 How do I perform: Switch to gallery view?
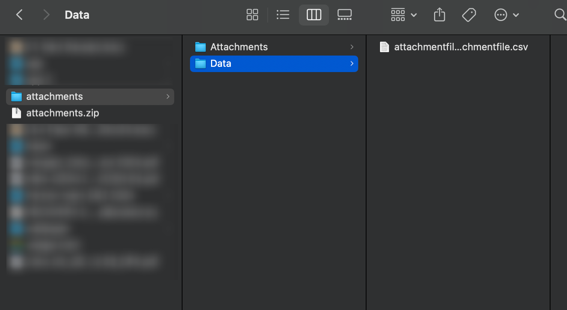(344, 15)
